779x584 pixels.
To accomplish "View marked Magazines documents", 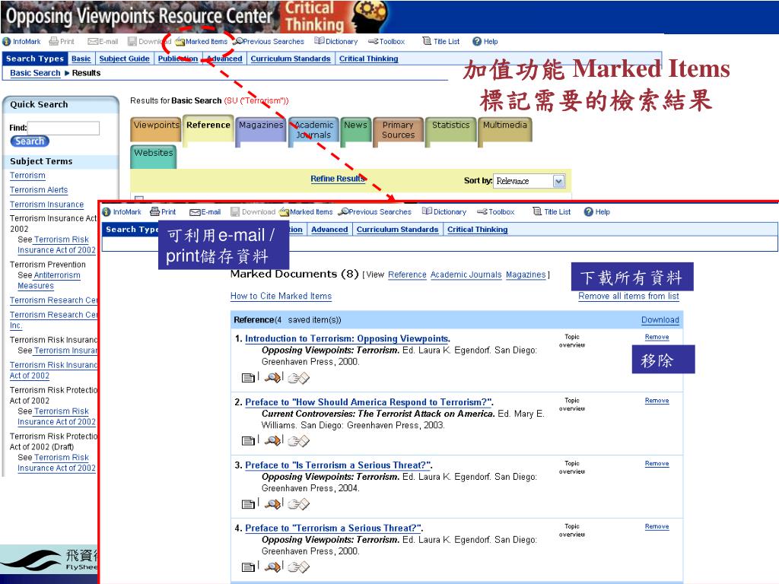I will (526, 275).
